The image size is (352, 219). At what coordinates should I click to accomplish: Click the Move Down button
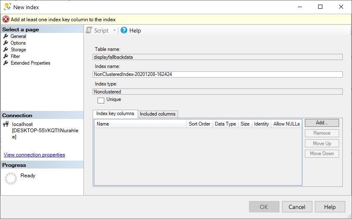322,154
